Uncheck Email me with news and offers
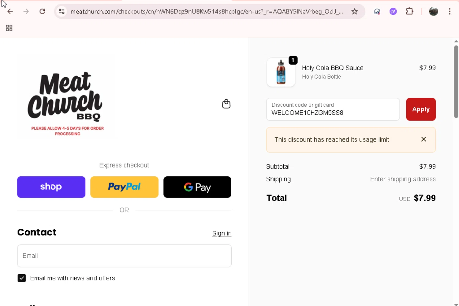Viewport: 459px width, 306px height. pyautogui.click(x=22, y=278)
